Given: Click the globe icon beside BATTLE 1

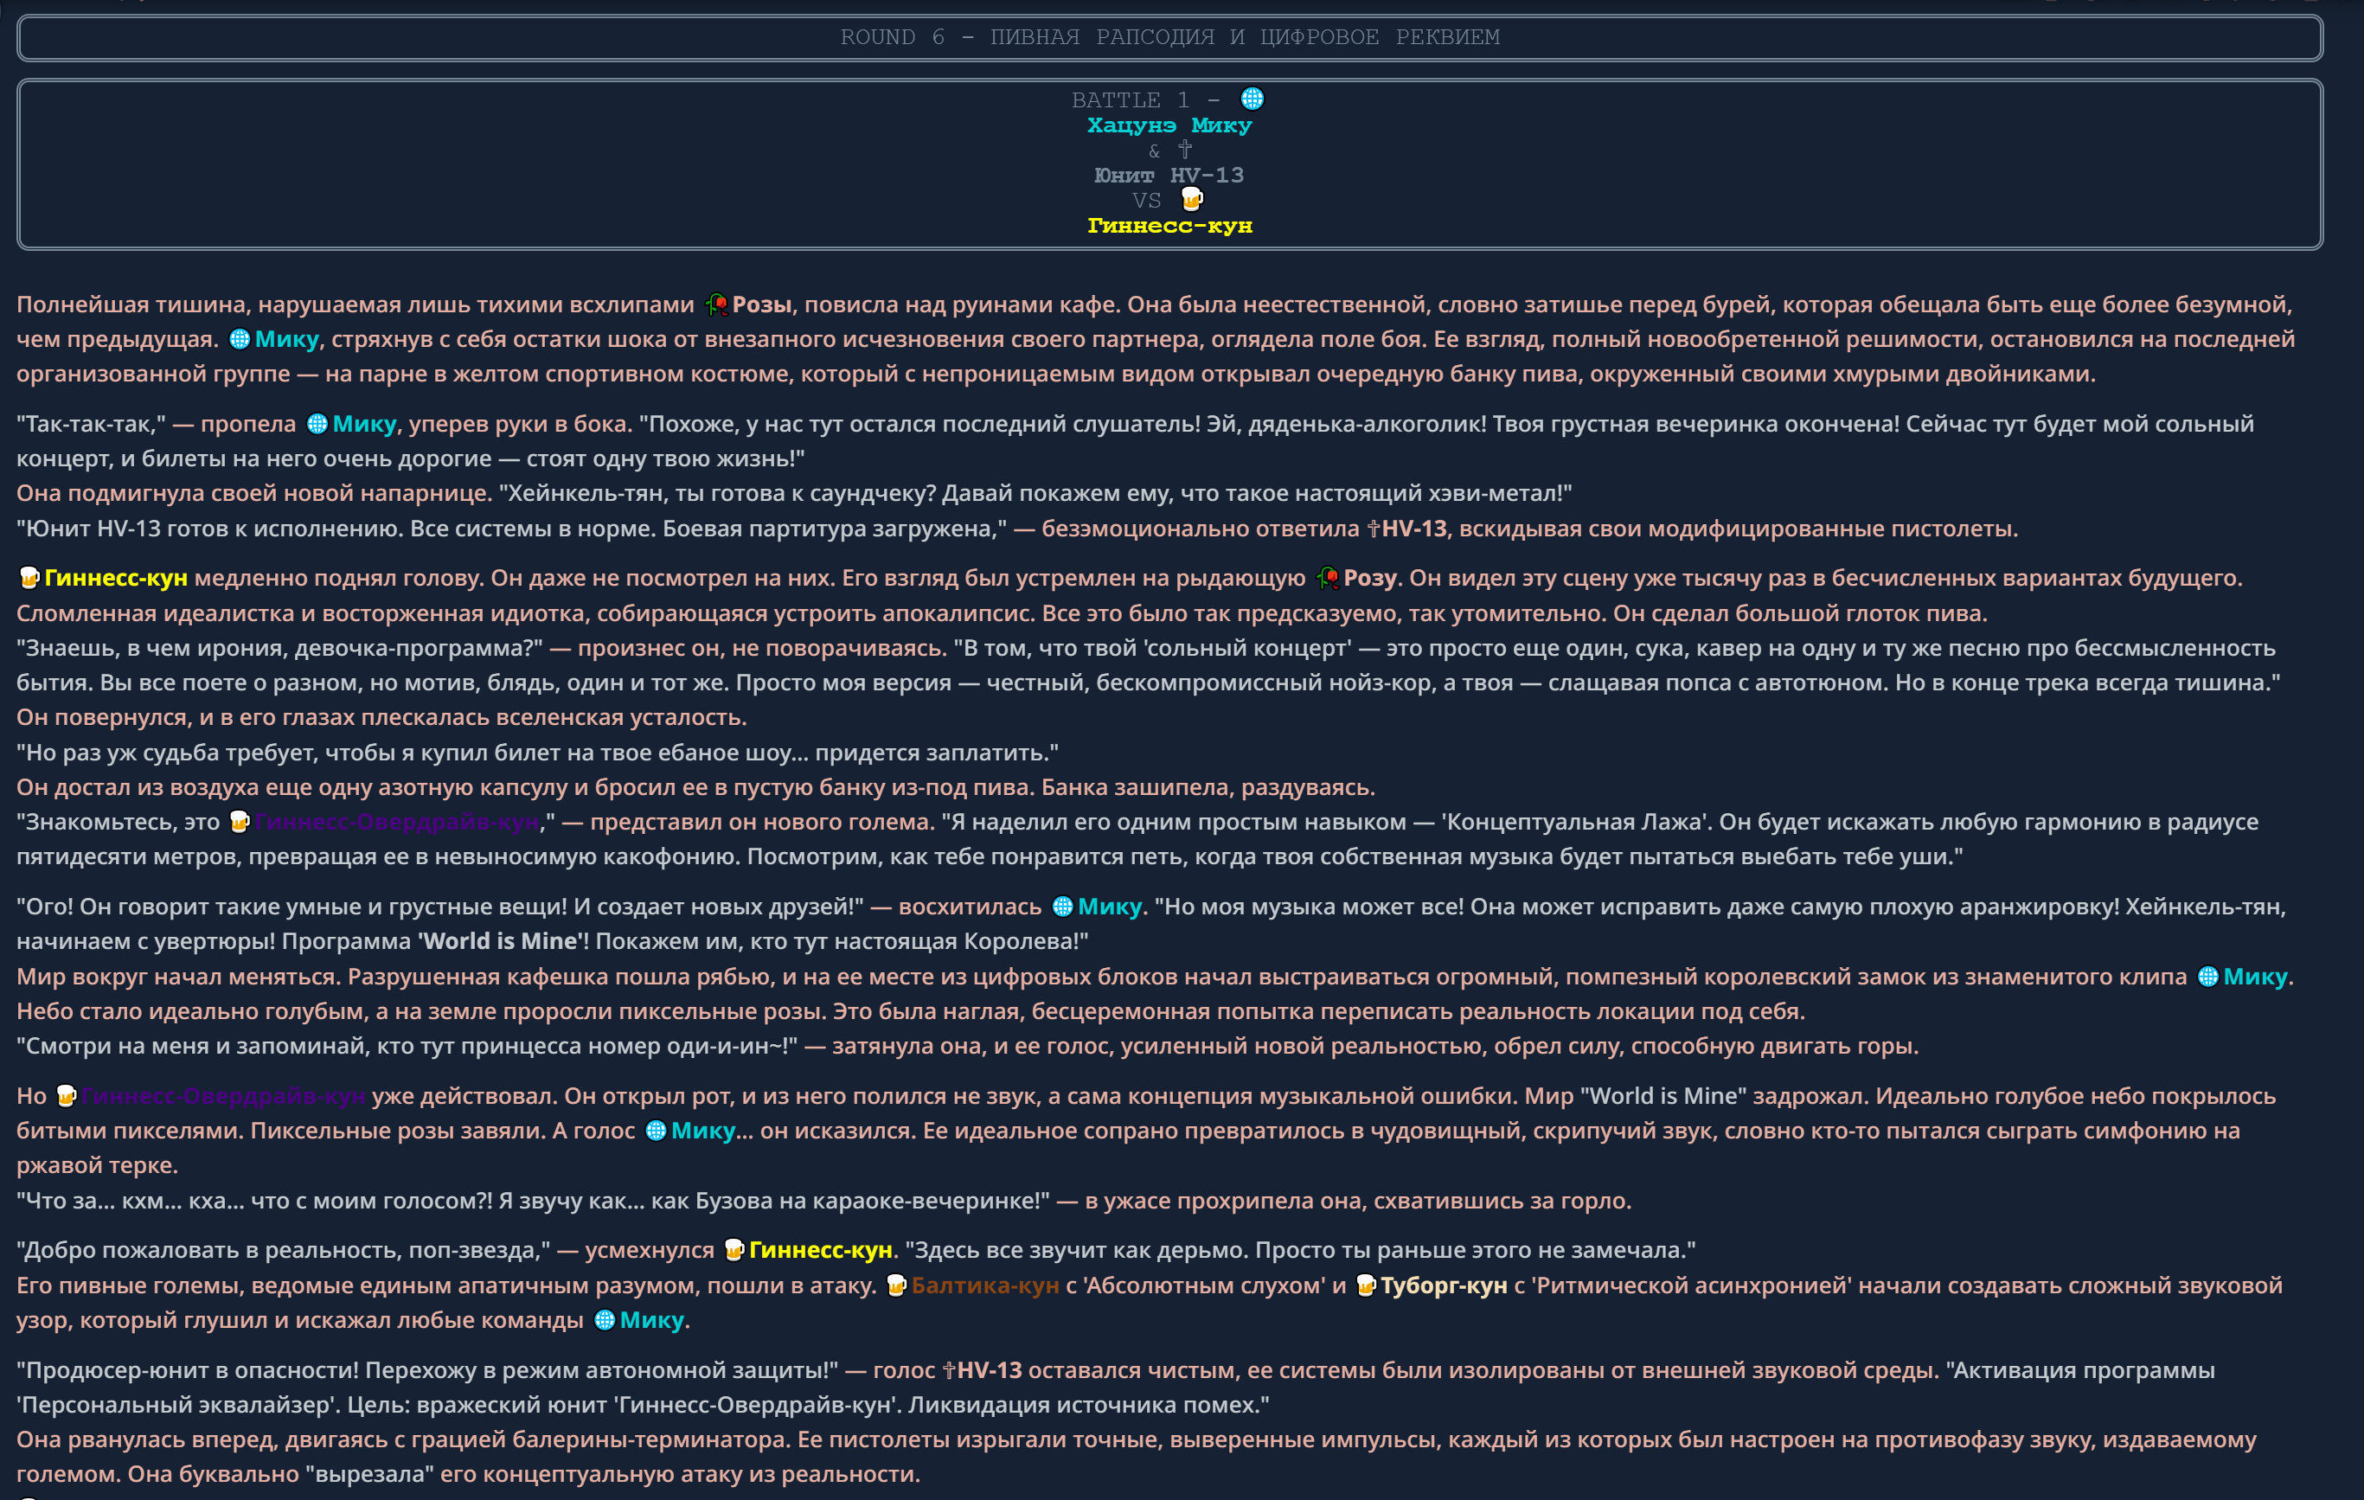Looking at the screenshot, I should tap(1252, 99).
